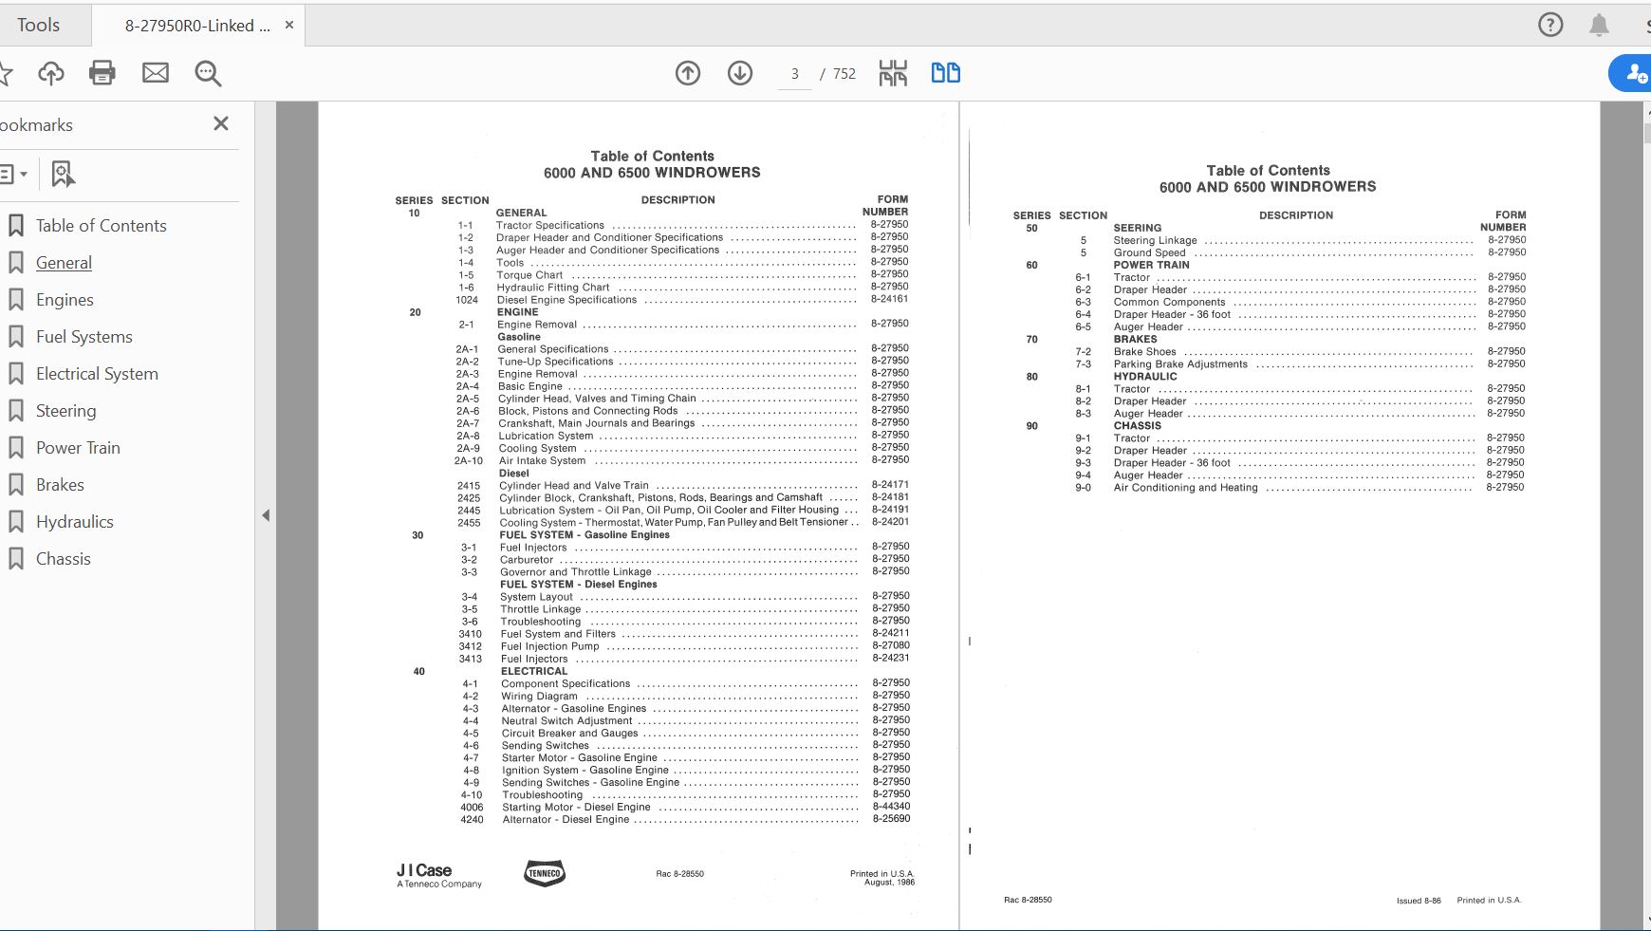Click the page number input field
The image size is (1651, 931).
[x=795, y=74]
